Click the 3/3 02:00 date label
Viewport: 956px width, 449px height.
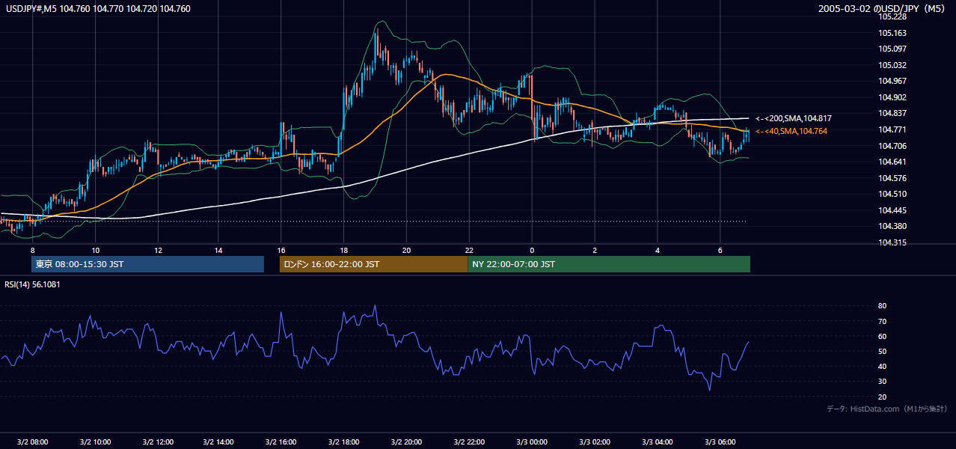tap(595, 442)
